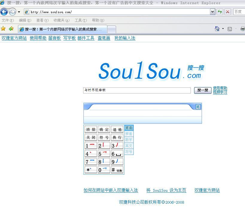Image resolution: width=245 pixels, height=213 pixels.
Task: Click keypad key 1 horizontal stroke
Action: 91,146
